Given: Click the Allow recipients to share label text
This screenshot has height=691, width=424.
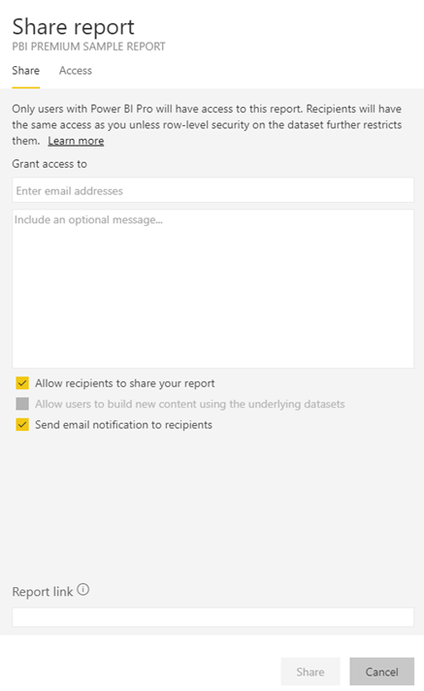Looking at the screenshot, I should point(125,383).
